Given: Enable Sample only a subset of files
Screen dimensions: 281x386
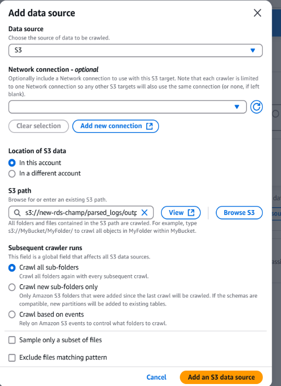Looking at the screenshot, I should pyautogui.click(x=12, y=340).
